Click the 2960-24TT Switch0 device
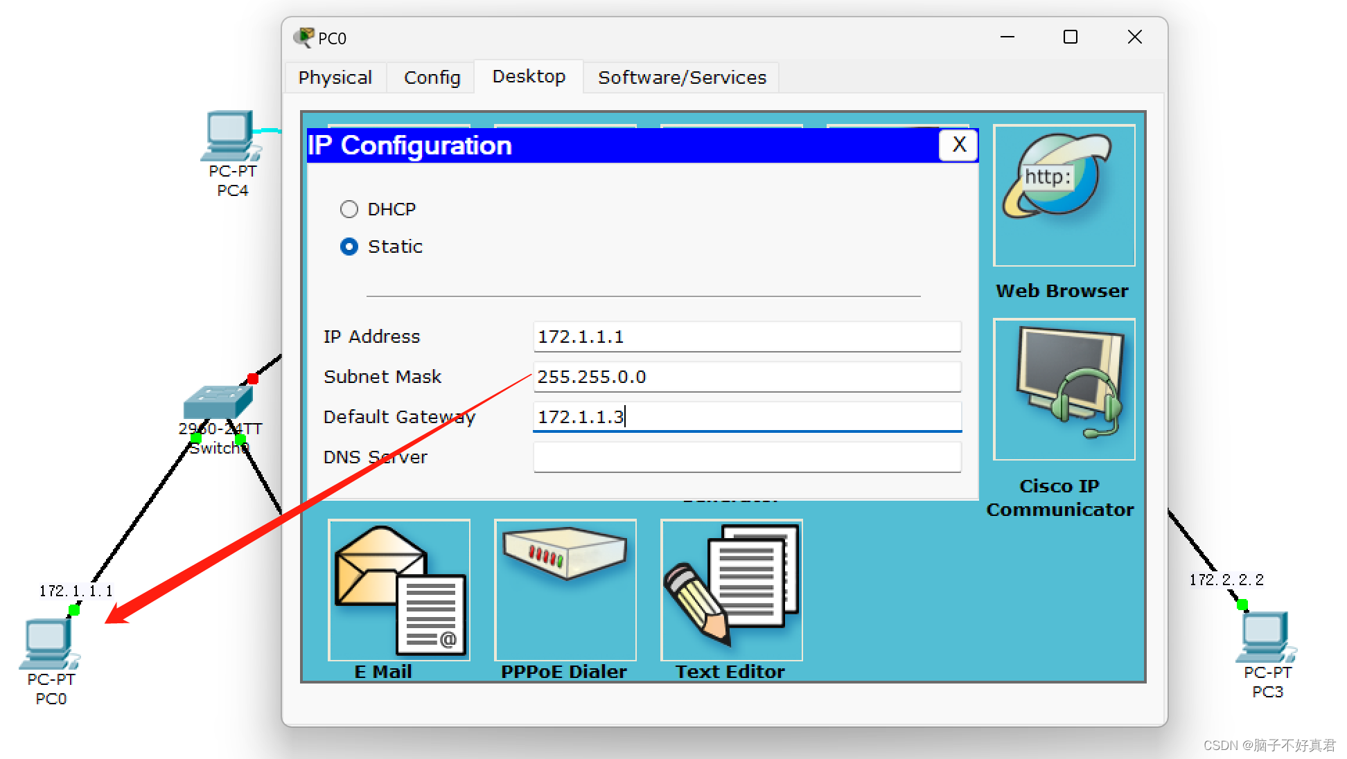This screenshot has width=1347, height=759. pyautogui.click(x=218, y=402)
